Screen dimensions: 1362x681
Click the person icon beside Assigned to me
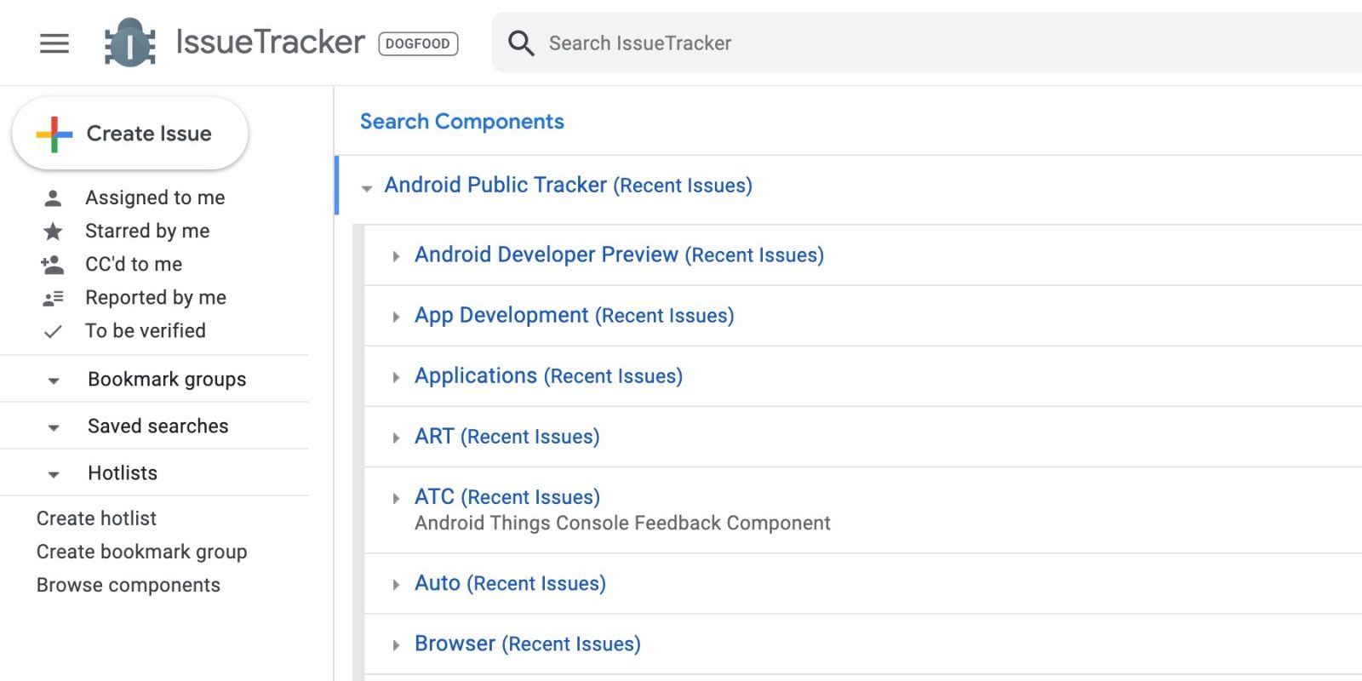[x=53, y=198]
